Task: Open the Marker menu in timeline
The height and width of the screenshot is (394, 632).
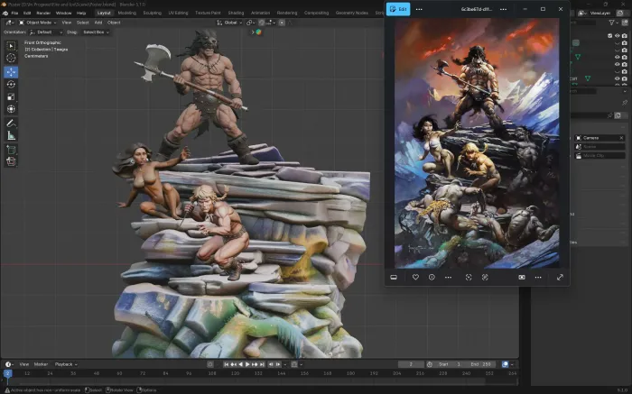Action: (41, 364)
